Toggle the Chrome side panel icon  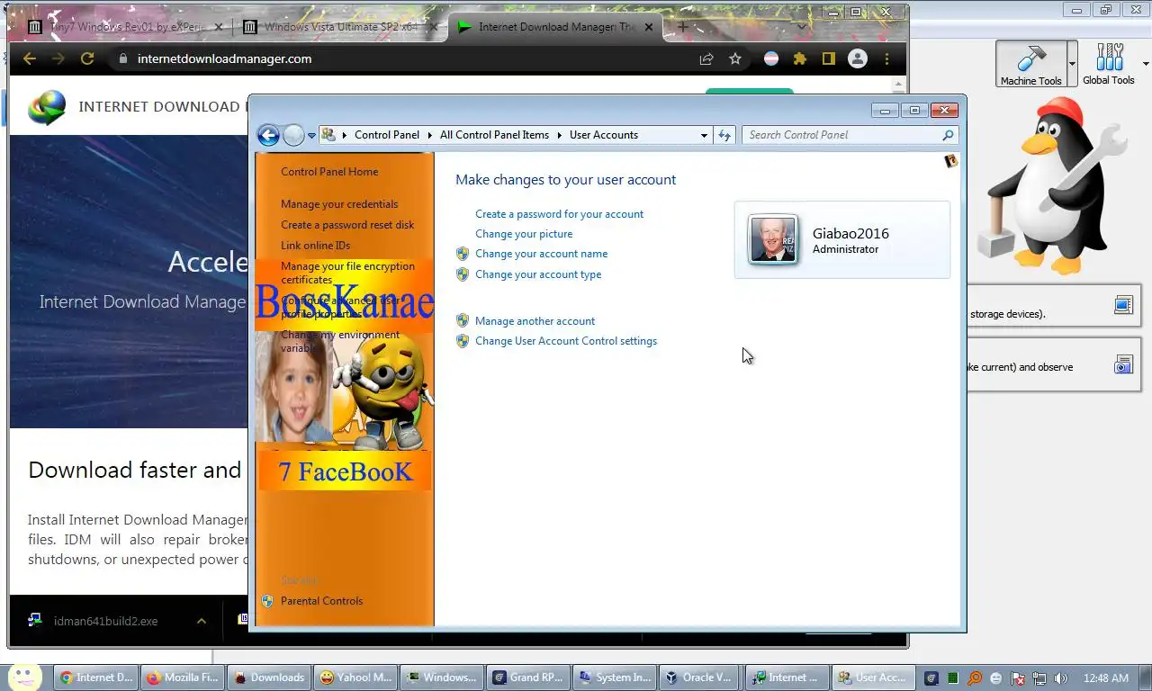[x=829, y=58]
